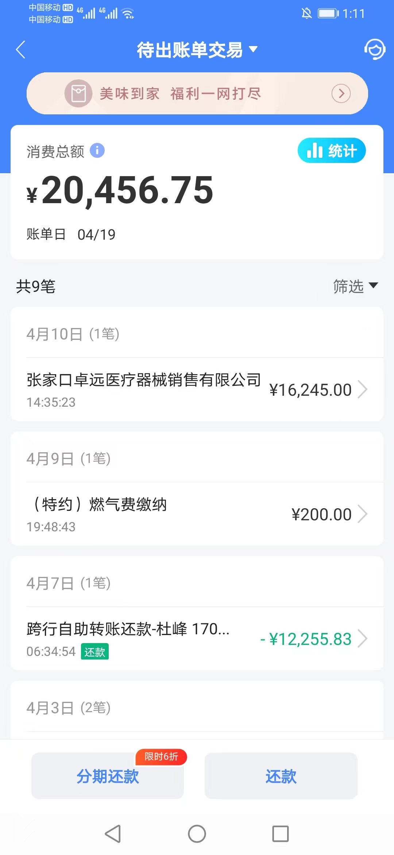Image resolution: width=394 pixels, height=855 pixels.
Task: Open the customer service headset icon
Action: tap(375, 49)
